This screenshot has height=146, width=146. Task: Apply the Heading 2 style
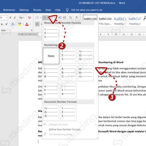coord(135,21)
